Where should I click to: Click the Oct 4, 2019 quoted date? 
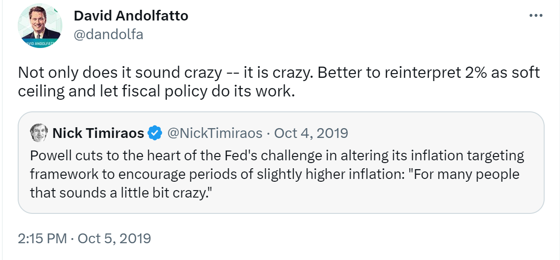(x=311, y=133)
